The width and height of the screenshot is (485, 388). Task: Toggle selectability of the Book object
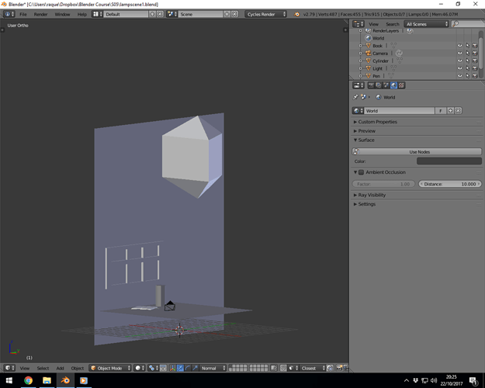coord(467,46)
